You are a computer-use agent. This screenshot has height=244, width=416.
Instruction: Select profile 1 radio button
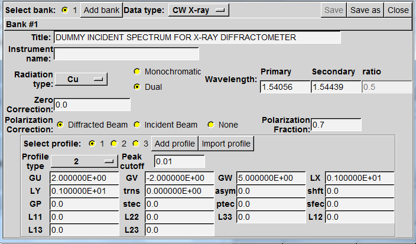pos(92,144)
